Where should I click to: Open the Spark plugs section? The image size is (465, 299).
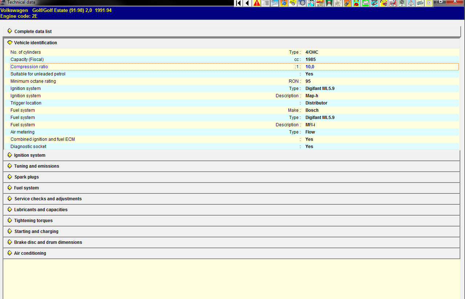(26, 177)
